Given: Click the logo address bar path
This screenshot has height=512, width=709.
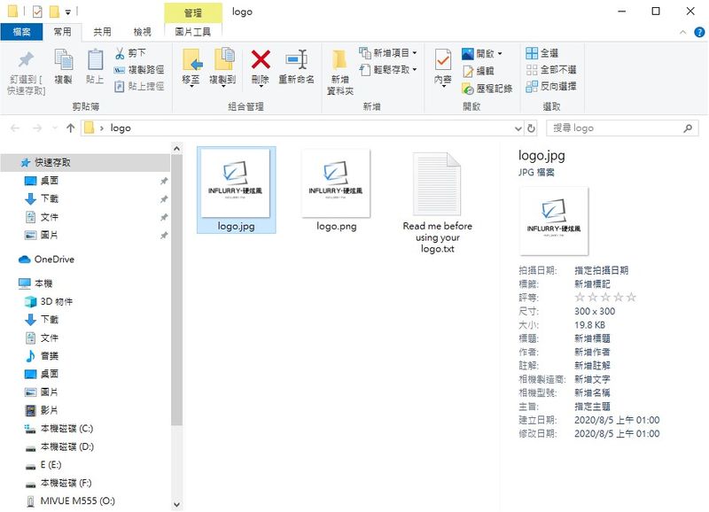Looking at the screenshot, I should 121,128.
